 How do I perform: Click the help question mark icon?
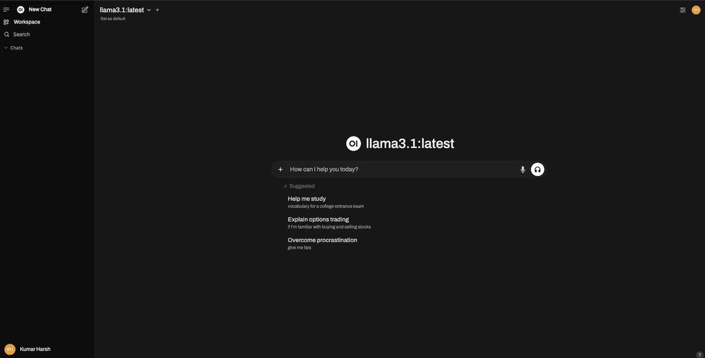click(699, 355)
